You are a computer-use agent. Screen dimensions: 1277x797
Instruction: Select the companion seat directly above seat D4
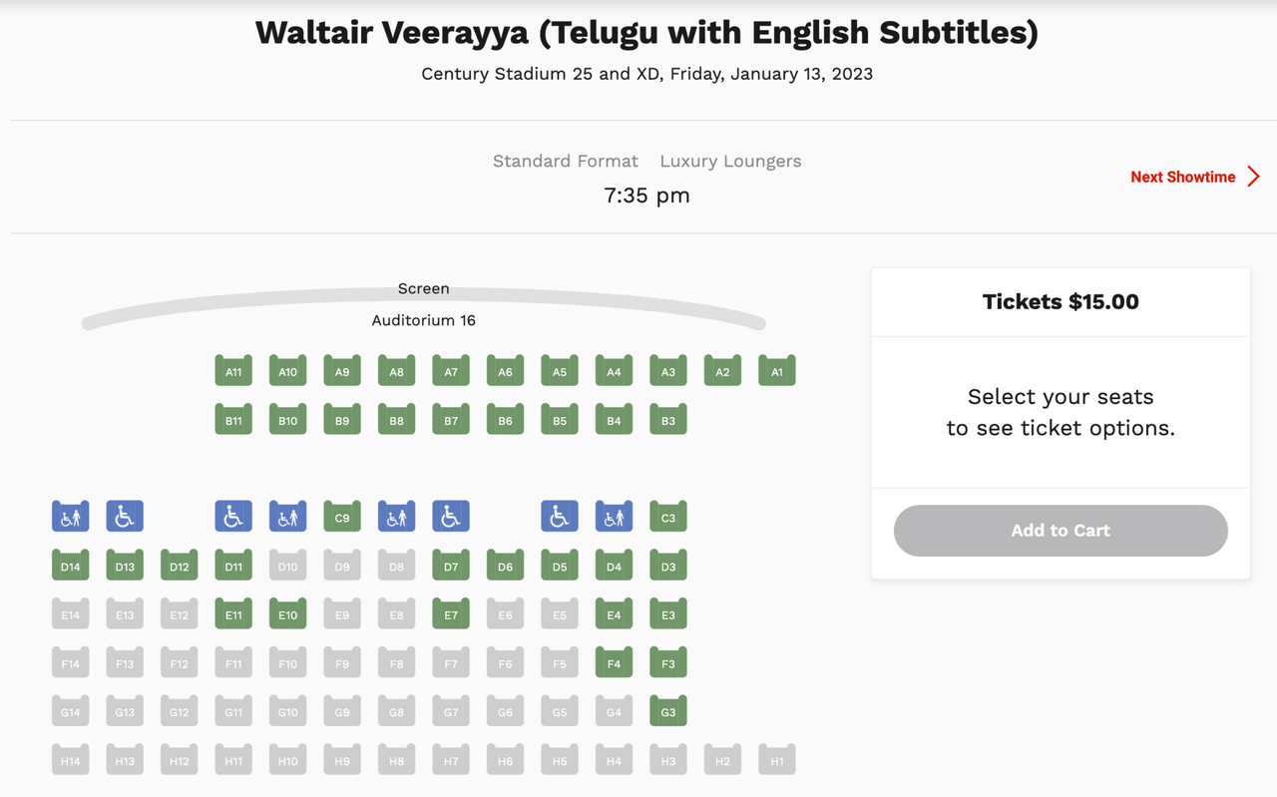point(614,517)
